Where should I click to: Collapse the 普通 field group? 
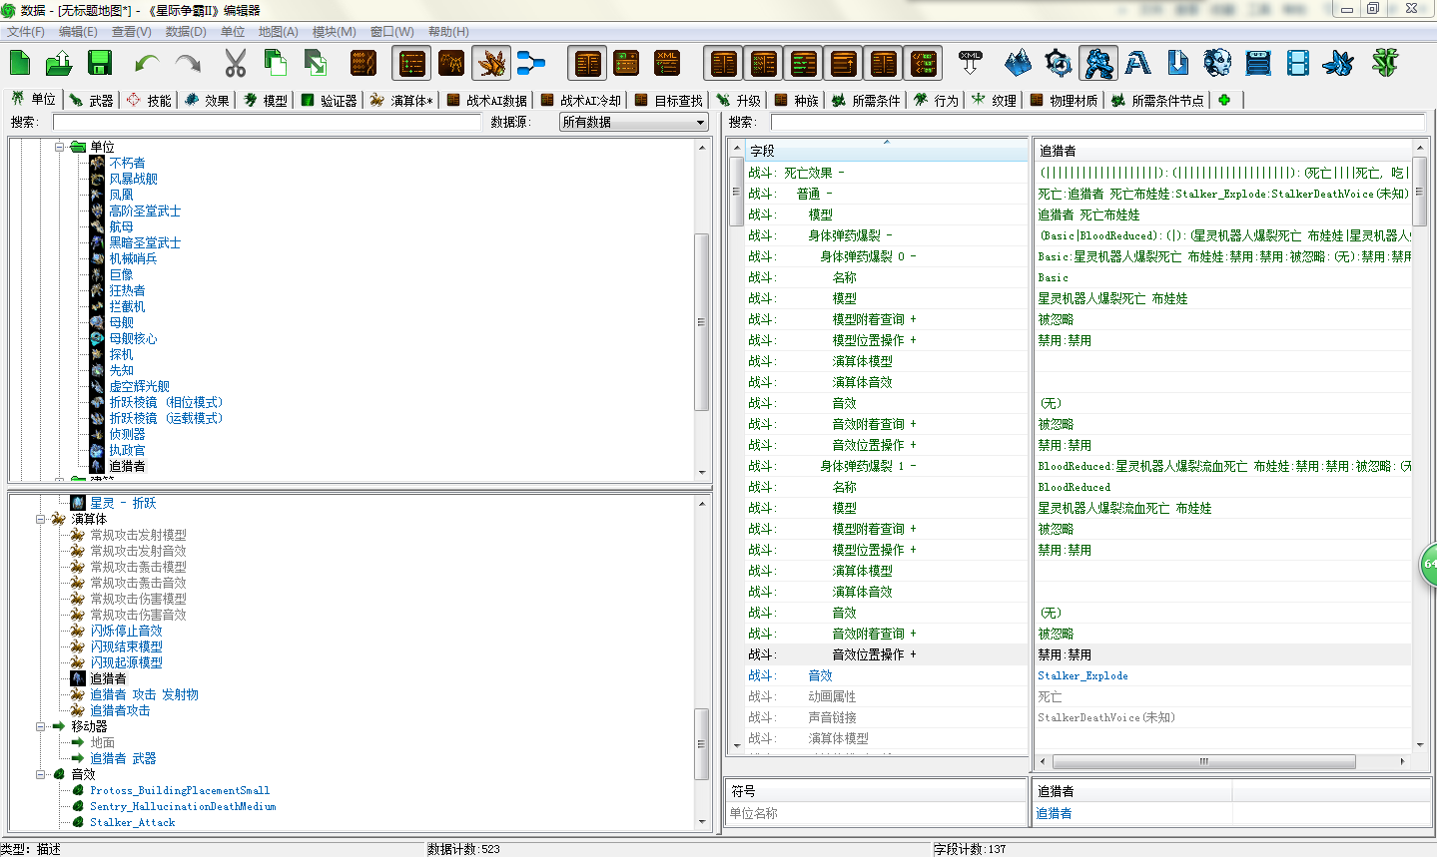(x=829, y=194)
